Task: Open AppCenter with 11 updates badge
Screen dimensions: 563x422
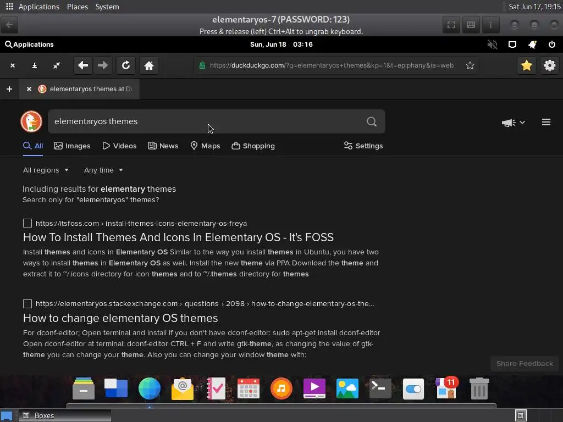Action: [446, 387]
